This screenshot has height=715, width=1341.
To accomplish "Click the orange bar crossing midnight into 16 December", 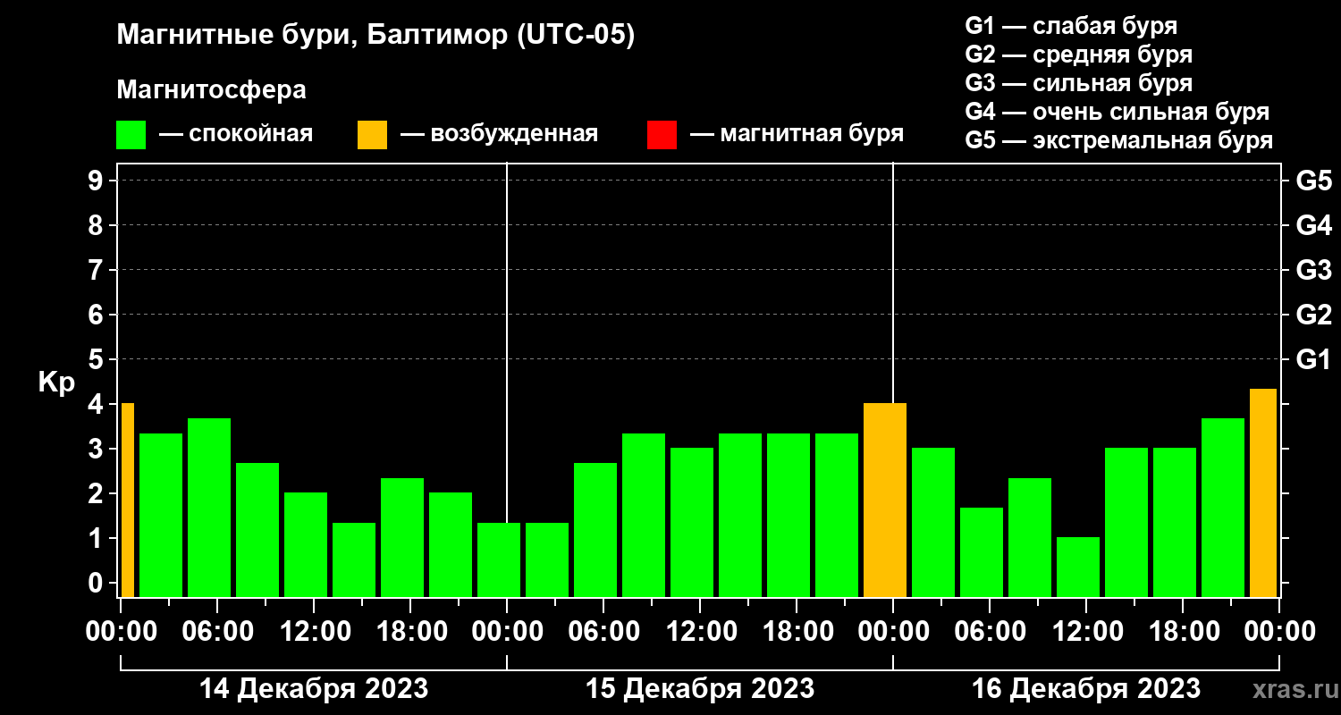I will (x=885, y=500).
